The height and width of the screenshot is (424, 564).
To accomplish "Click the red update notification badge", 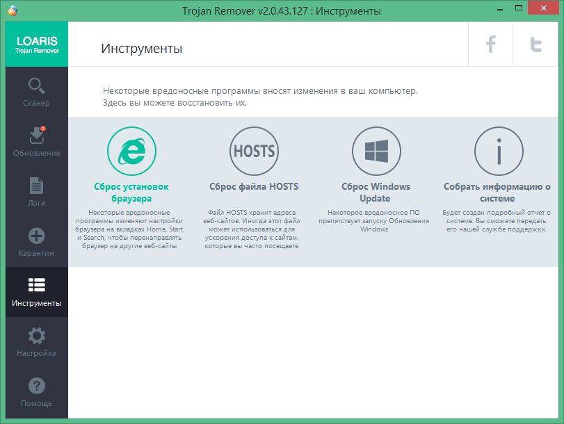I will click(x=43, y=129).
